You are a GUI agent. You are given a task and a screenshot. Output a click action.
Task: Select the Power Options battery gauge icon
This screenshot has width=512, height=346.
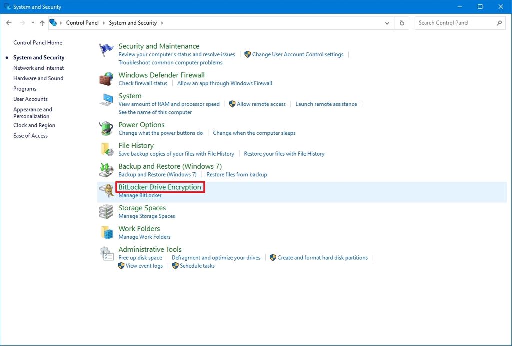pyautogui.click(x=105, y=128)
